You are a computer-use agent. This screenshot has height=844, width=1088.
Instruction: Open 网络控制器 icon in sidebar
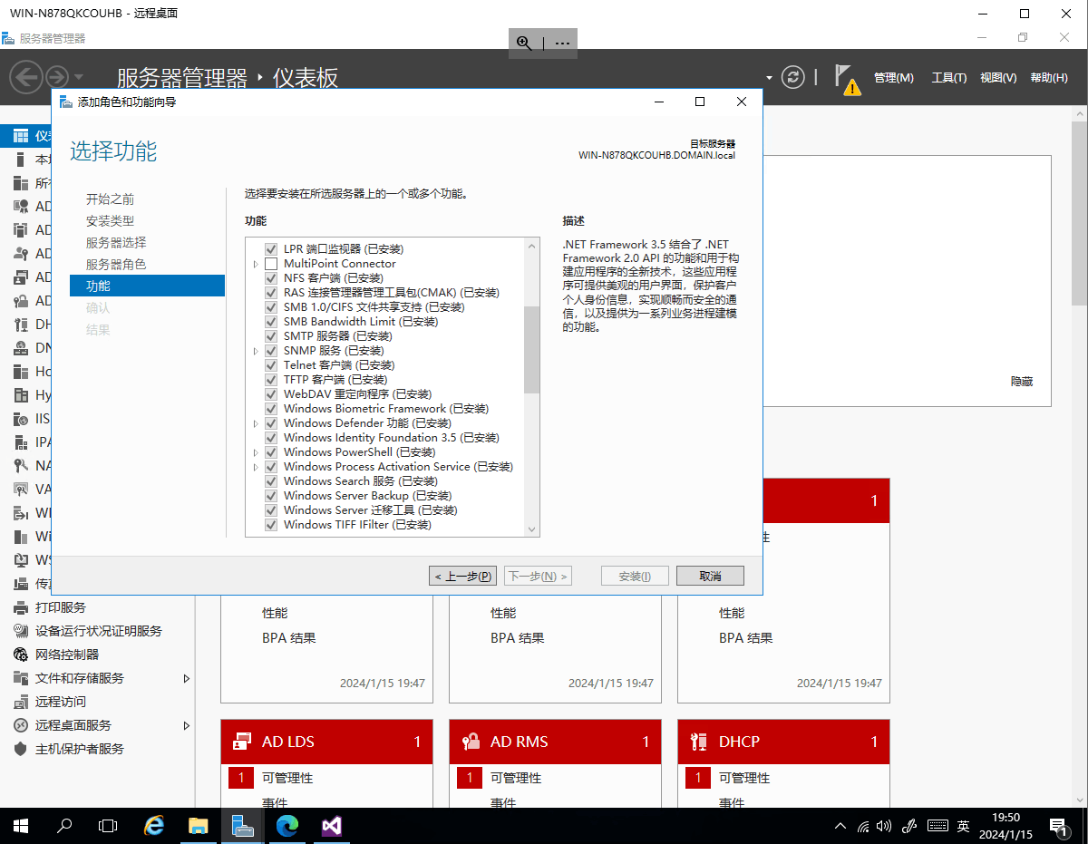coord(21,655)
